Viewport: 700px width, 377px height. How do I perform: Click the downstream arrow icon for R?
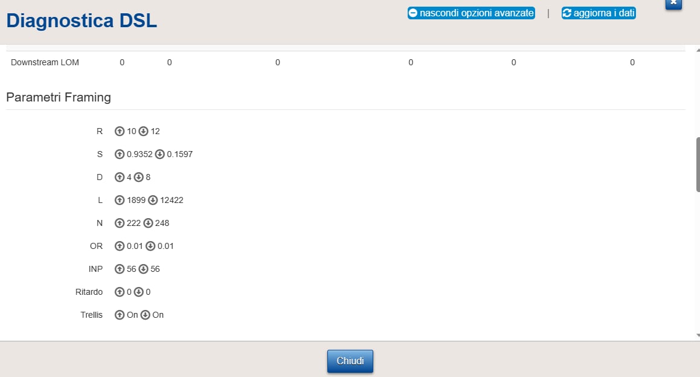click(x=143, y=131)
